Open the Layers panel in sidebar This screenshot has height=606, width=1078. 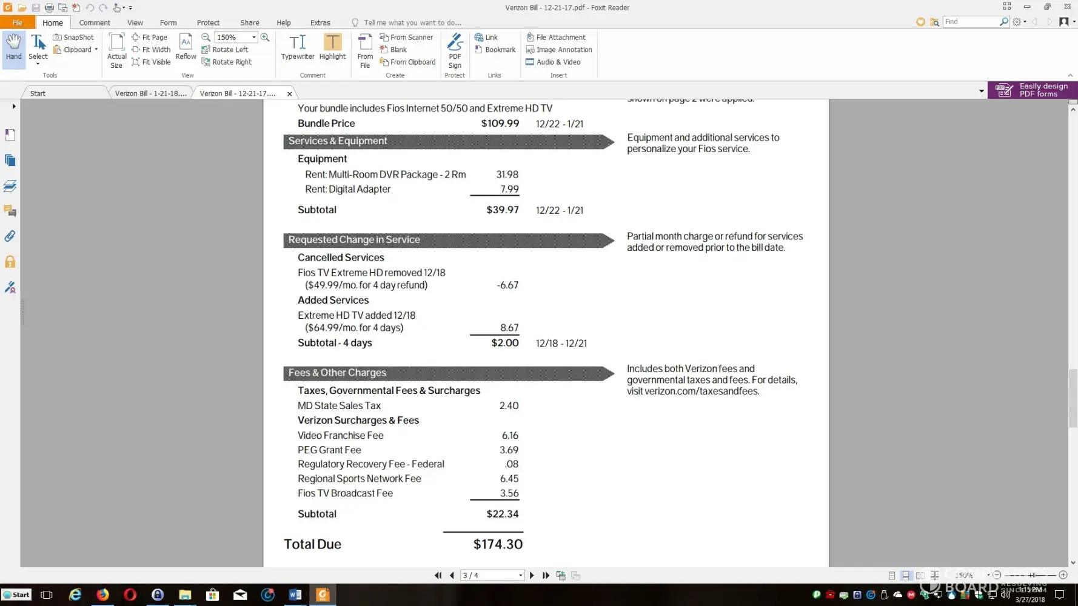coord(10,185)
